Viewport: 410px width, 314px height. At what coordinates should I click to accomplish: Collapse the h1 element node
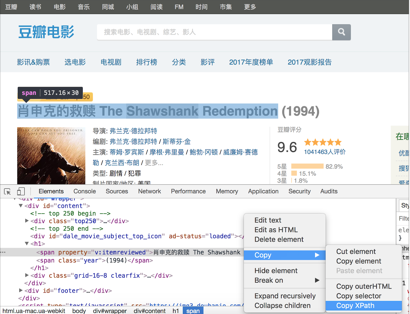[x=27, y=244]
